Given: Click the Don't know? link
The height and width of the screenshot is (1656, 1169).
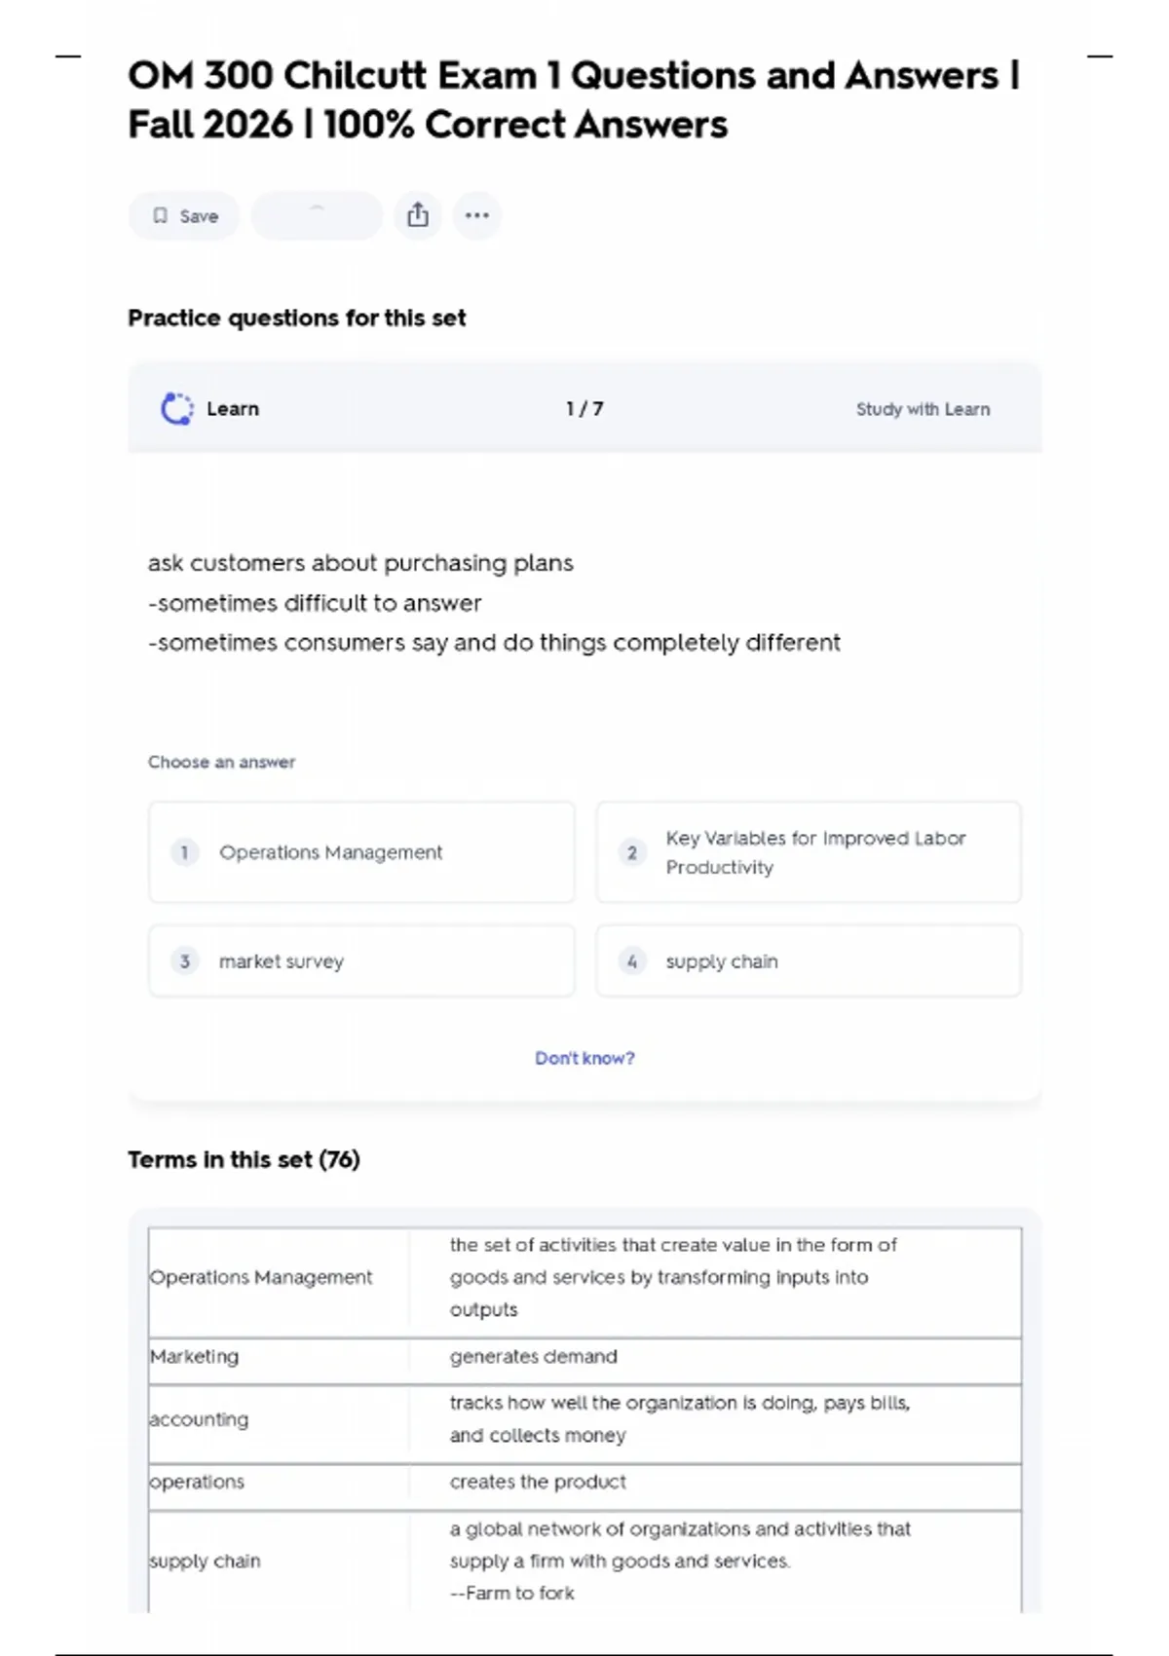Looking at the screenshot, I should pyautogui.click(x=584, y=1058).
